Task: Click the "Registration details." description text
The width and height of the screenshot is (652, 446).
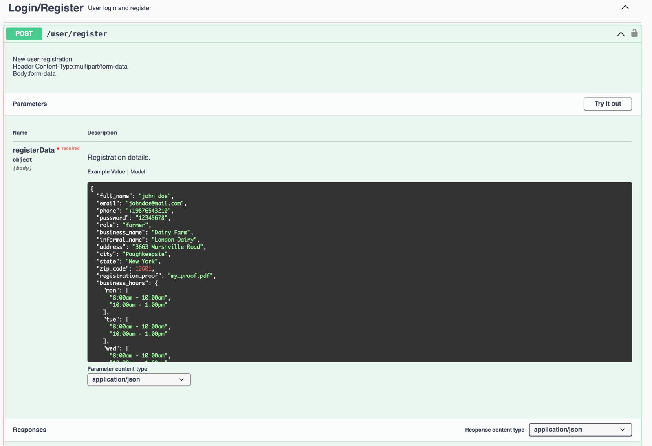Action: coord(119,158)
